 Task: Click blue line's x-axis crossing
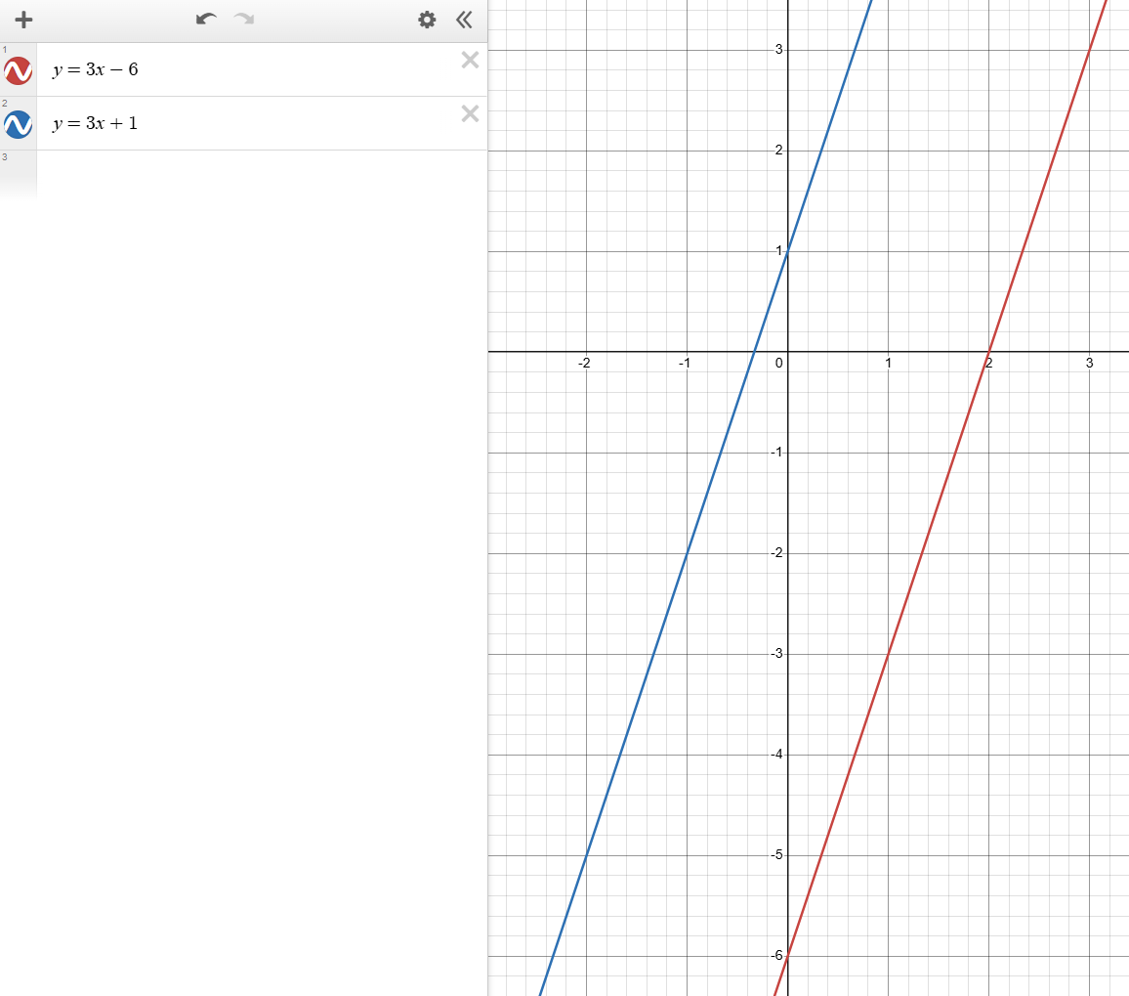(x=754, y=351)
